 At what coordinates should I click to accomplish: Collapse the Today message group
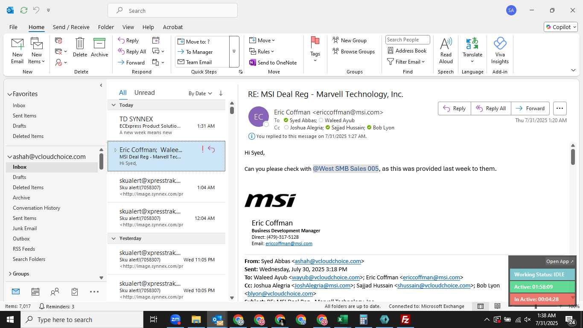[114, 105]
